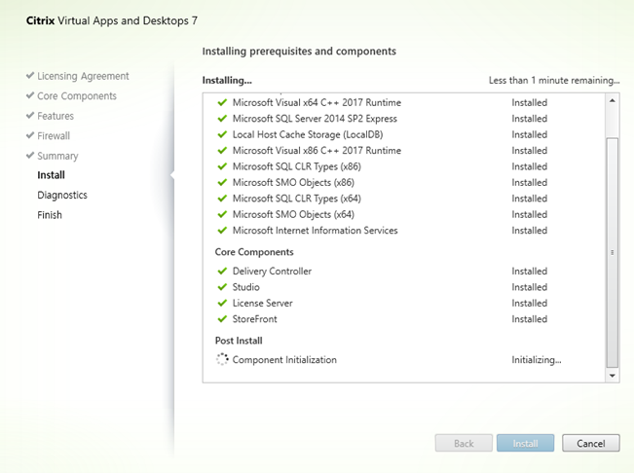Click checkmark beside Summary step
The height and width of the screenshot is (473, 634).
tap(30, 155)
